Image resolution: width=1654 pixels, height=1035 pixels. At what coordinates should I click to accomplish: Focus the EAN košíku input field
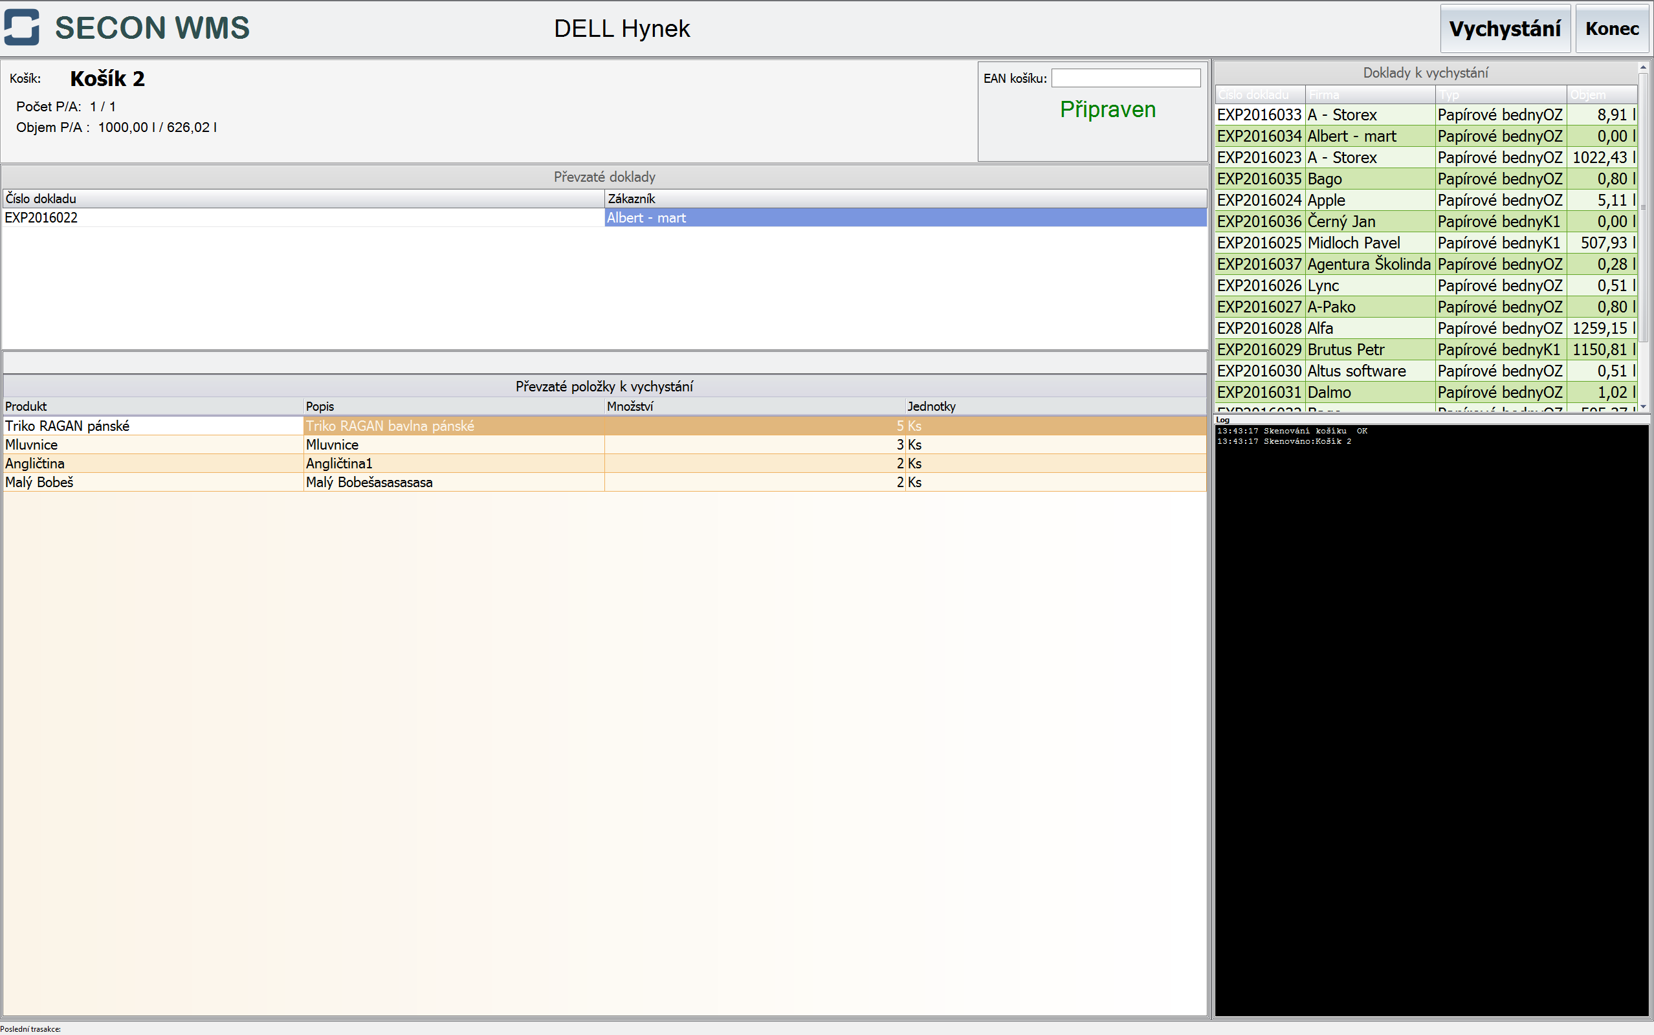(x=1125, y=78)
